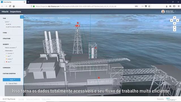Toggle the Flare Tip checkbox

tap(5, 24)
